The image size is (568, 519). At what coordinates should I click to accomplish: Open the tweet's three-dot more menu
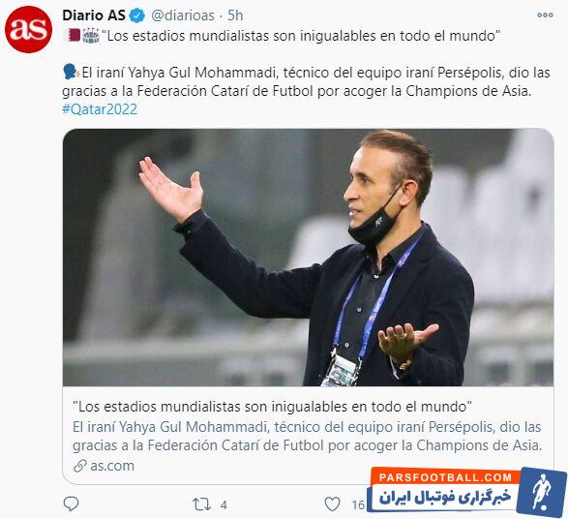545,15
